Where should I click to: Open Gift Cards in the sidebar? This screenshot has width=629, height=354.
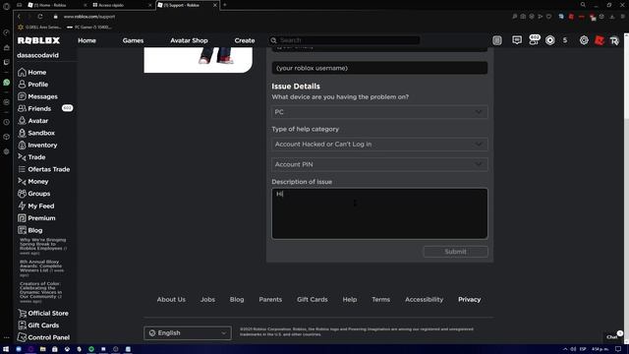pos(38,325)
